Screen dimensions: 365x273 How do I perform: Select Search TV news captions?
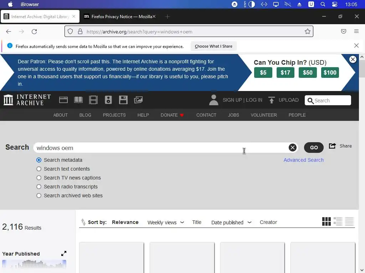pyautogui.click(x=39, y=178)
